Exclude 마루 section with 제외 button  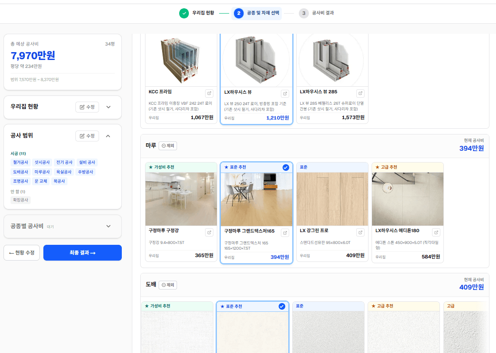click(168, 146)
